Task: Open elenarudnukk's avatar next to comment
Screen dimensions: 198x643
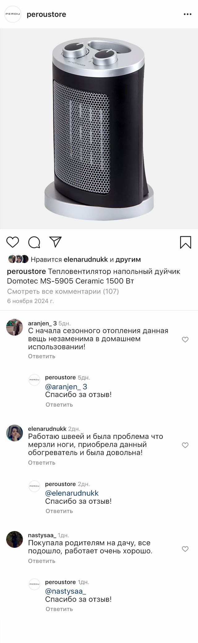Action: point(15,433)
